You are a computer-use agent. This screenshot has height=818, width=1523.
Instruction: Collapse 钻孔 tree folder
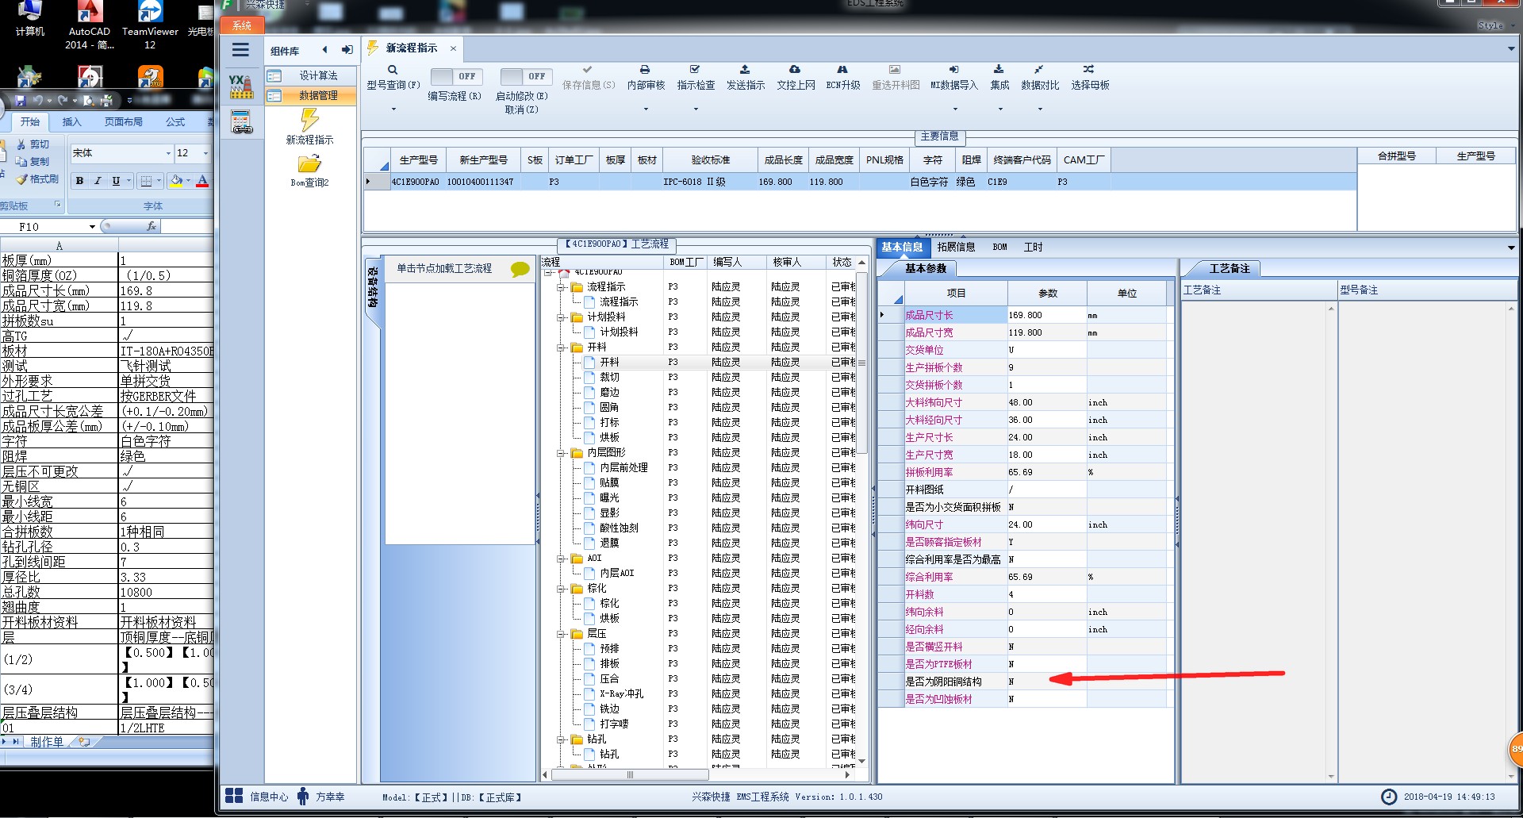click(x=561, y=739)
